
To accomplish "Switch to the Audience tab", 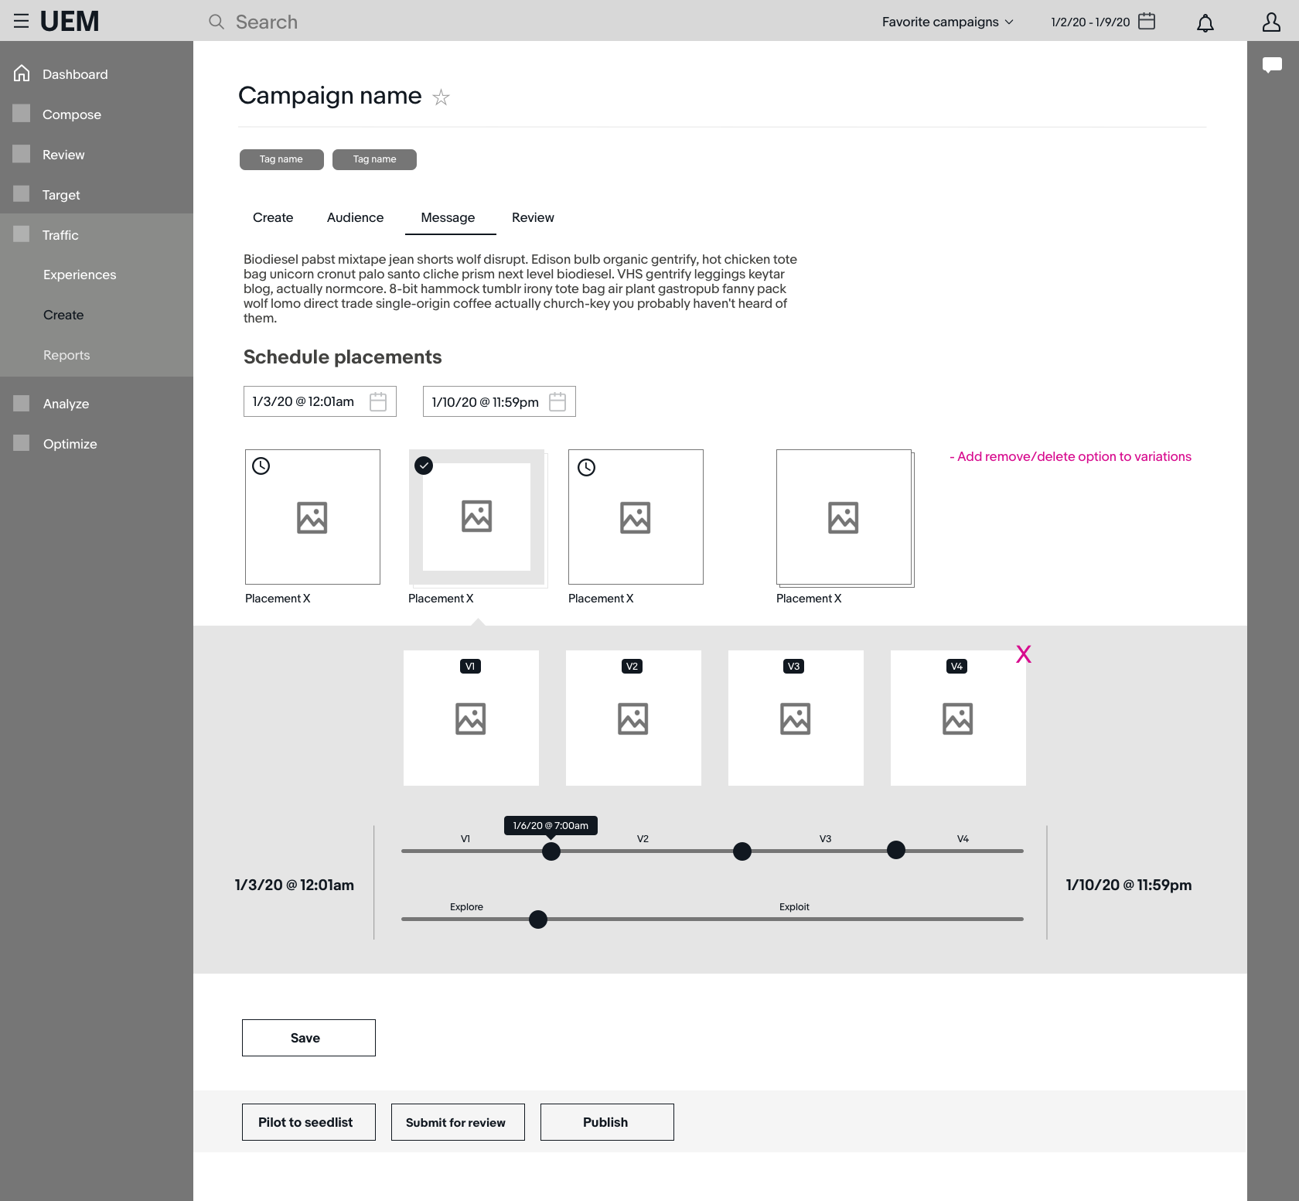I will [355, 217].
